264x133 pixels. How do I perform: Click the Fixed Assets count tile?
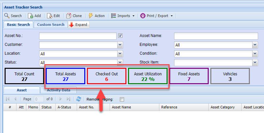(189, 76)
